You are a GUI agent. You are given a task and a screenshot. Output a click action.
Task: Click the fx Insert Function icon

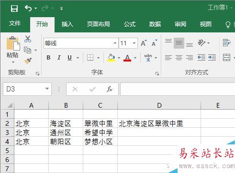click(x=110, y=89)
